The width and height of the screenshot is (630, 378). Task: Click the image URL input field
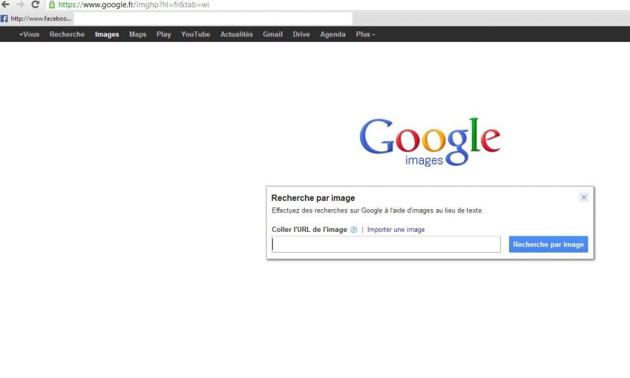tap(386, 244)
